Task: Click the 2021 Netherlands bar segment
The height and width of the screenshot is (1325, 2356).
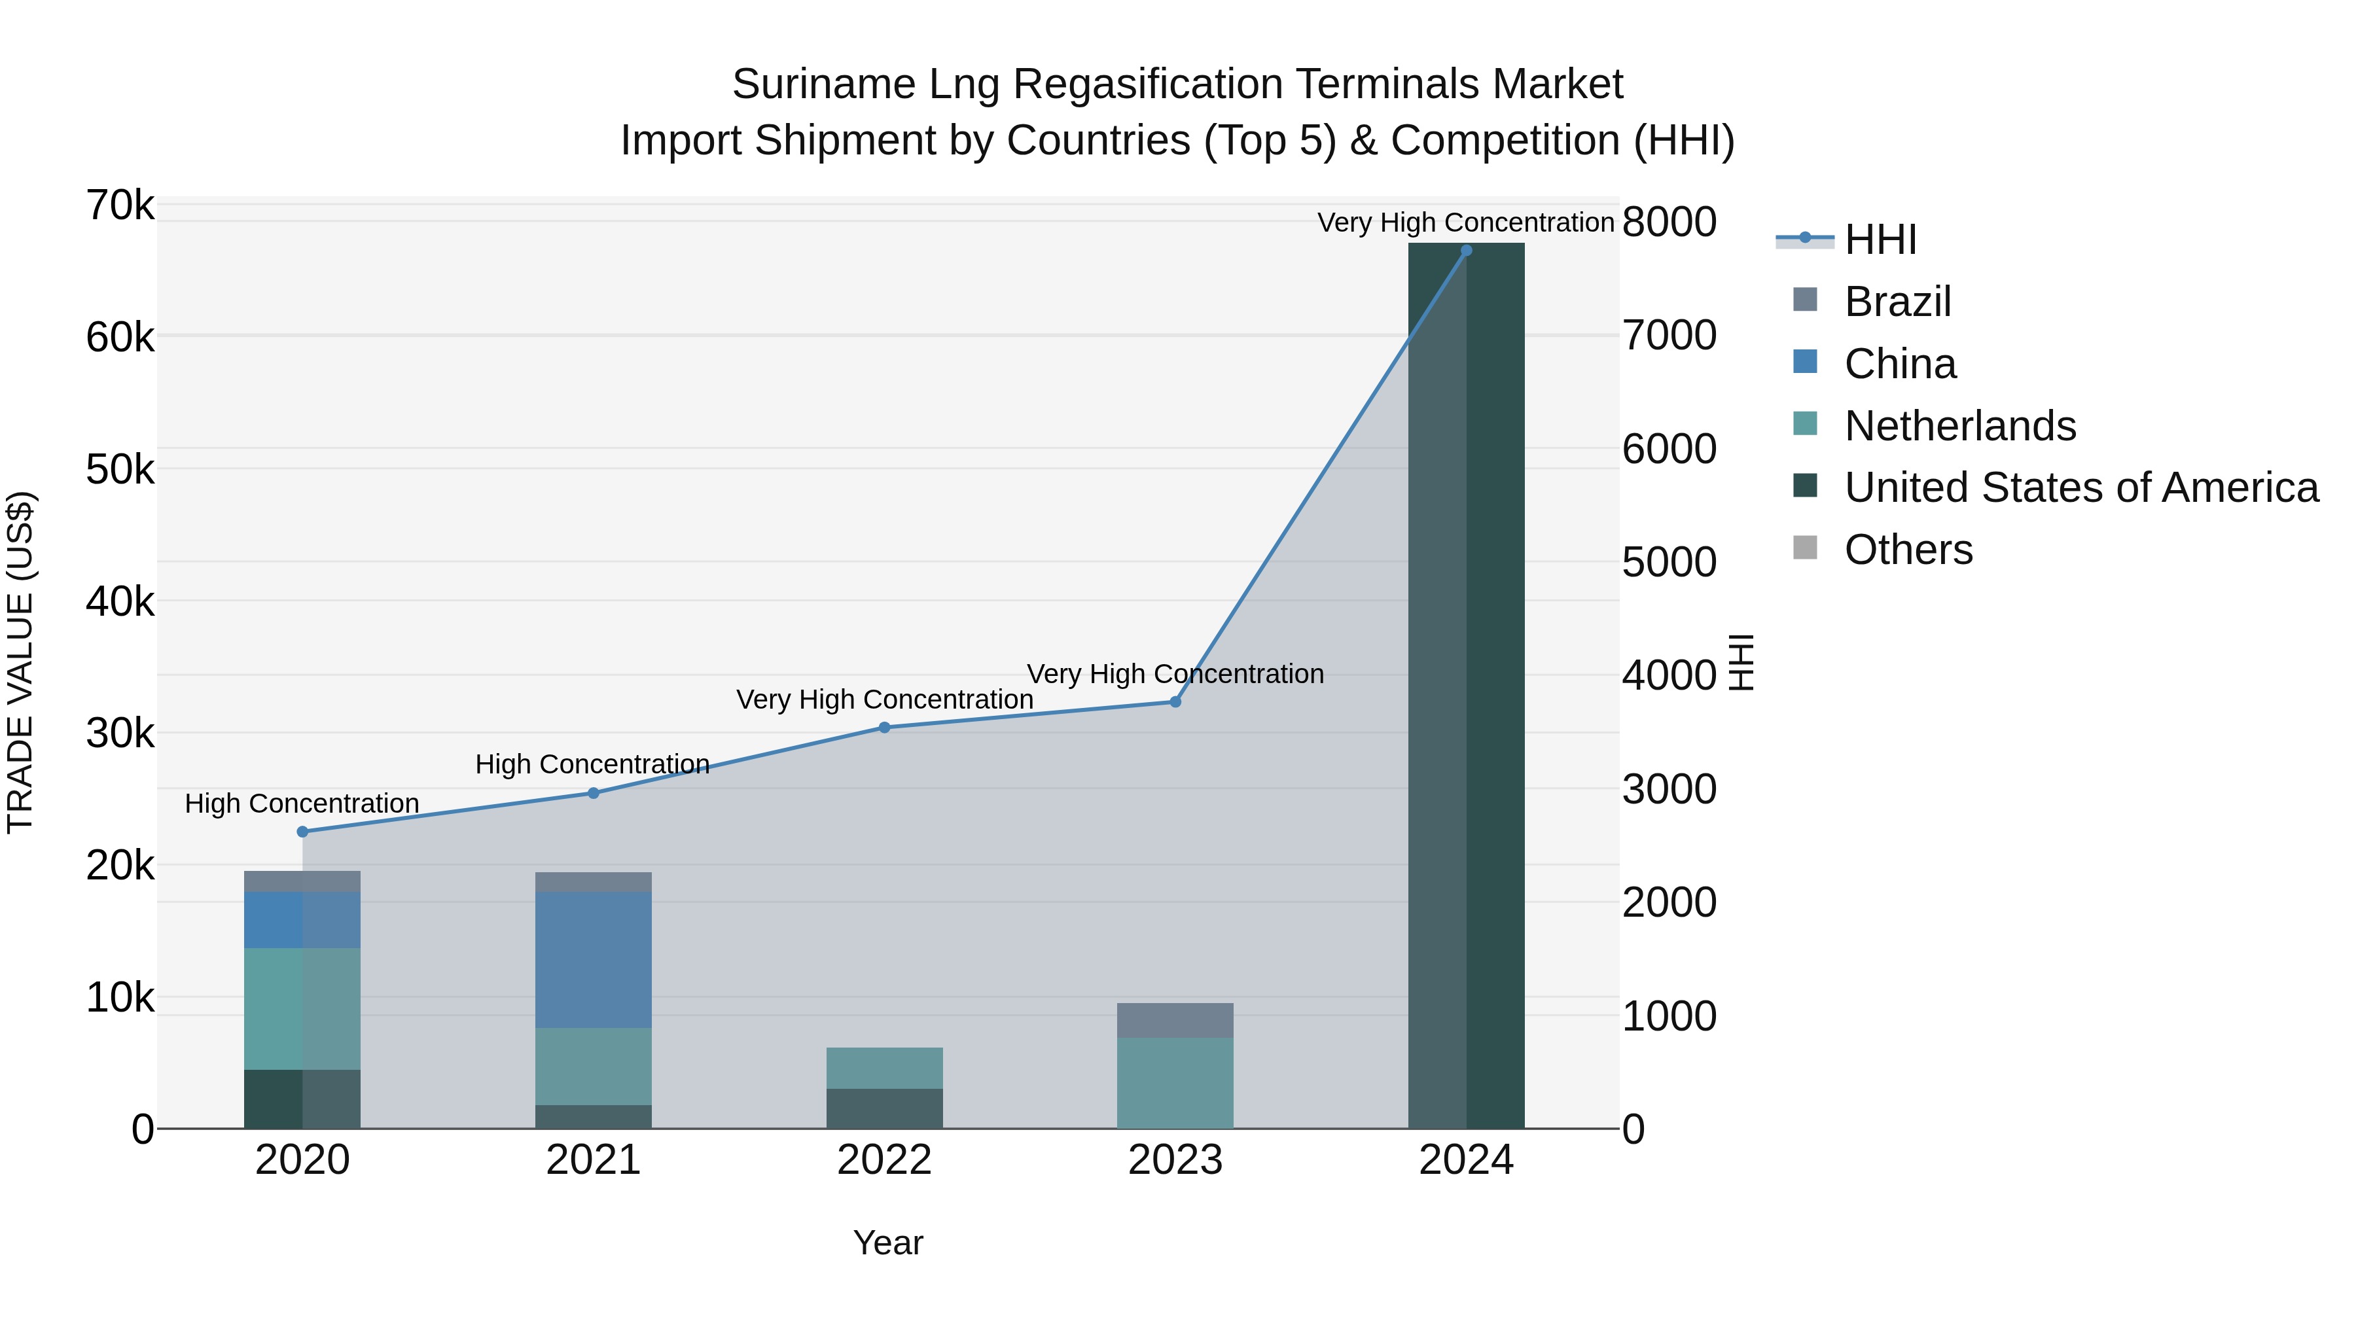Action: pyautogui.click(x=594, y=1067)
